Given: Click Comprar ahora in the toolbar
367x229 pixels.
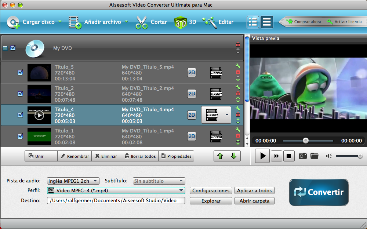Looking at the screenshot, I should [304, 22].
